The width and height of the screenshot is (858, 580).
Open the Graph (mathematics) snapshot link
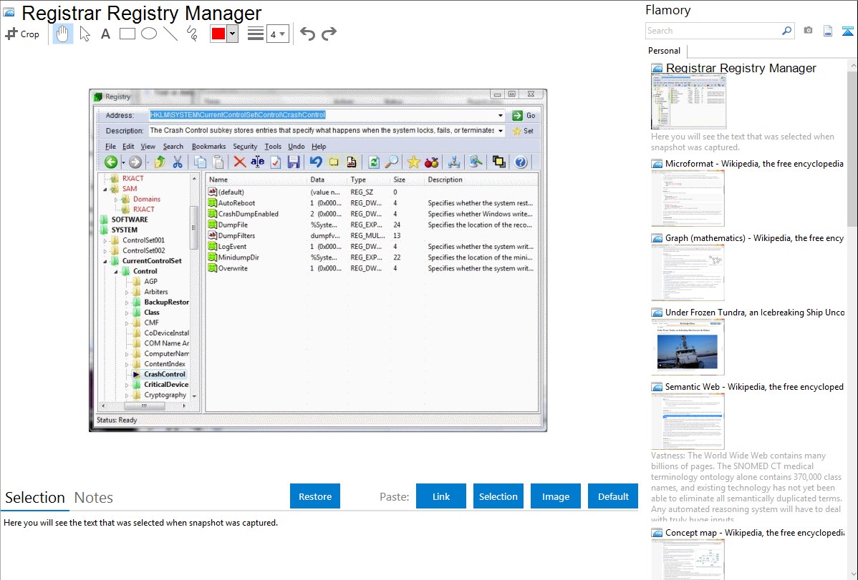754,238
